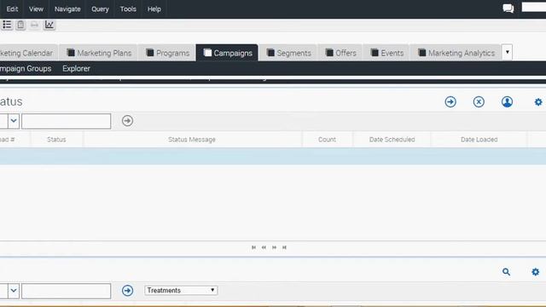The height and width of the screenshot is (307, 546).
Task: Sort by the Count column header
Action: click(x=327, y=140)
